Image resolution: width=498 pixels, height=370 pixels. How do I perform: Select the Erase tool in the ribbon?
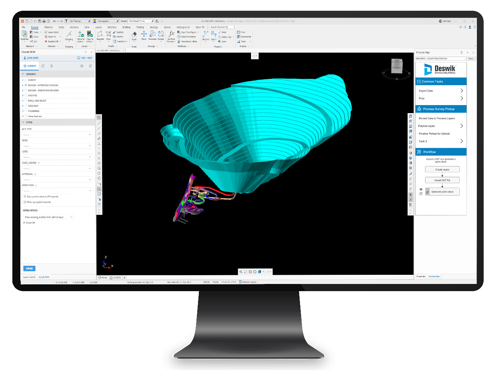pyautogui.click(x=134, y=36)
